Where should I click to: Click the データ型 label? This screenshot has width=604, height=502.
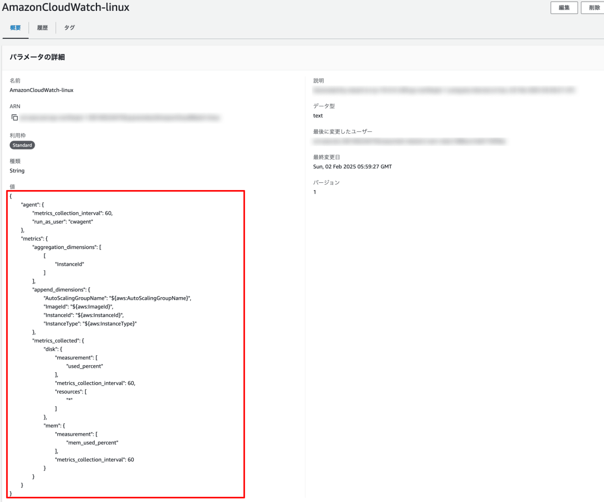324,106
